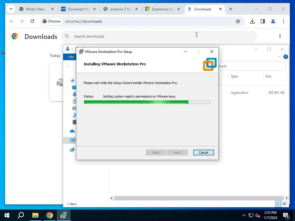Close the Experience Microsoft tab
The width and height of the screenshot is (295, 221).
179,9
